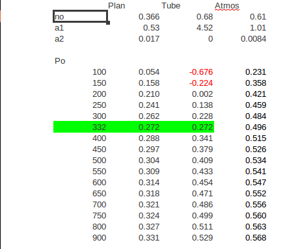The image size is (287, 249).
Task: Click the green highlighted 332 cell
Action: click(99, 127)
